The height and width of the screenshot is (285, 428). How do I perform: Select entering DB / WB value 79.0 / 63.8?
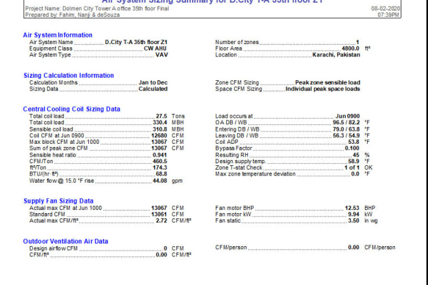pos(346,129)
